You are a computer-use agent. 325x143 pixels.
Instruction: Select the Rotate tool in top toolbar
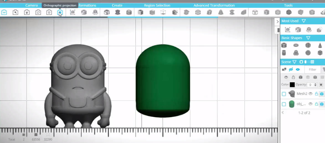pyautogui.click(x=95, y=12)
